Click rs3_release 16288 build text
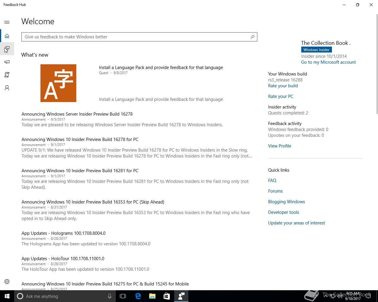The image size is (378, 302). [285, 80]
